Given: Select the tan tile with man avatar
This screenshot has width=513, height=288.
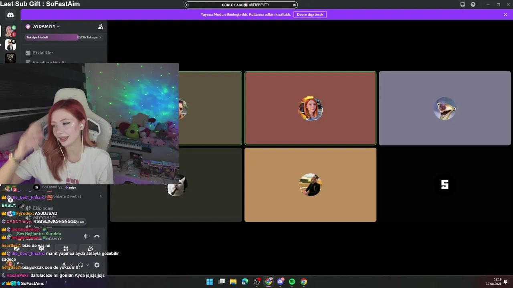Looking at the screenshot, I should coord(310,185).
